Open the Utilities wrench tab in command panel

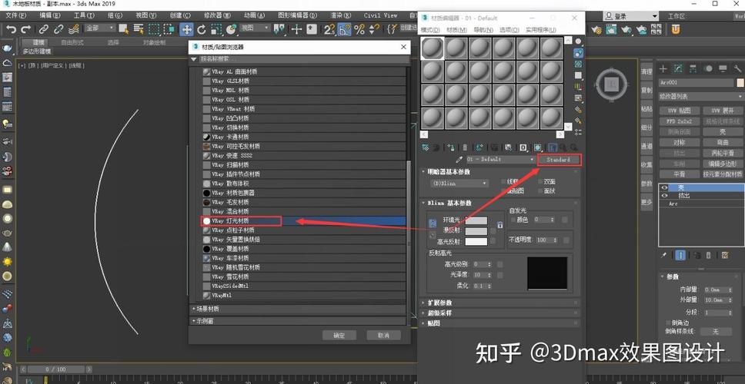click(x=737, y=69)
